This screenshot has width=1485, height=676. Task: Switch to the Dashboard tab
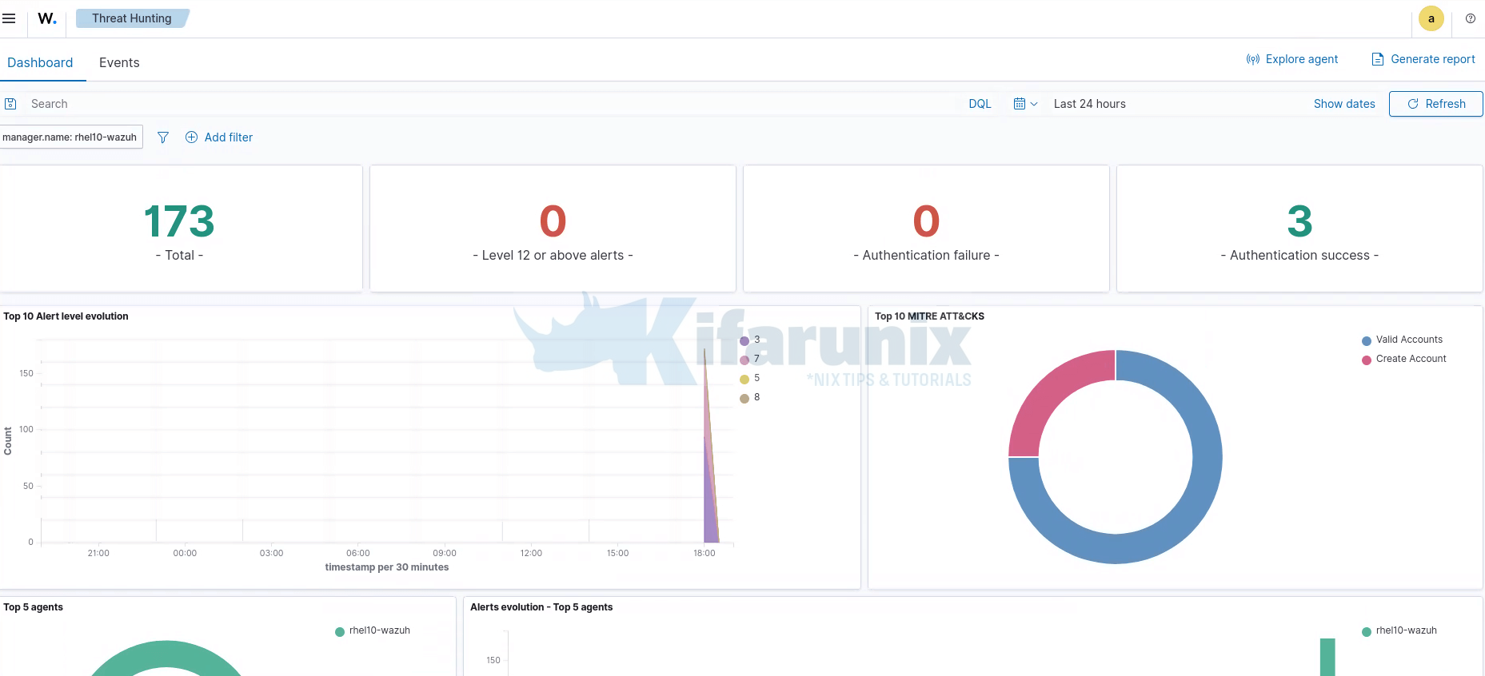40,62
